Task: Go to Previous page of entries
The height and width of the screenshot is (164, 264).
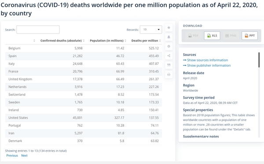Action: coord(12,156)
